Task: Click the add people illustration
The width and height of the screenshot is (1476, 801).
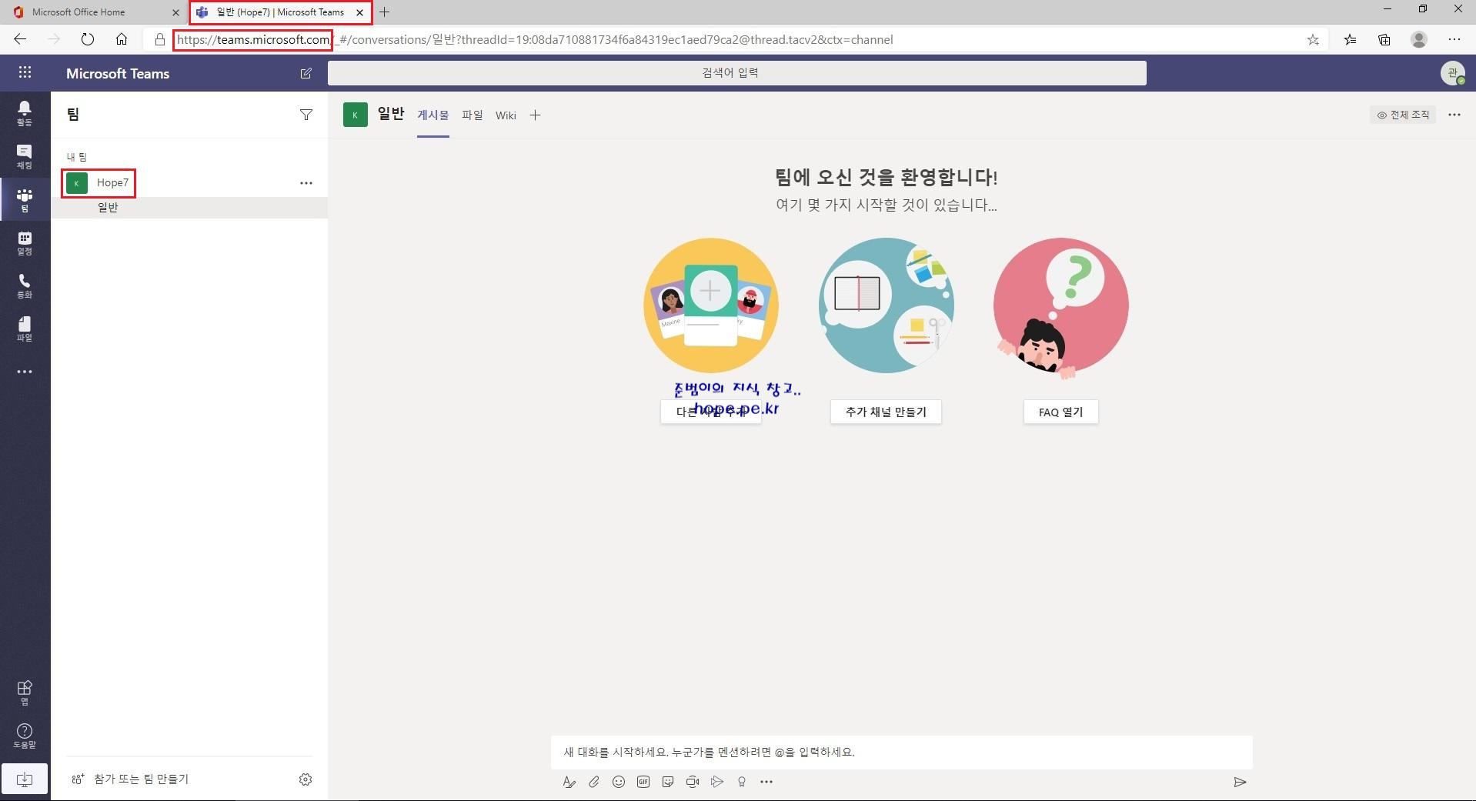Action: (x=711, y=305)
